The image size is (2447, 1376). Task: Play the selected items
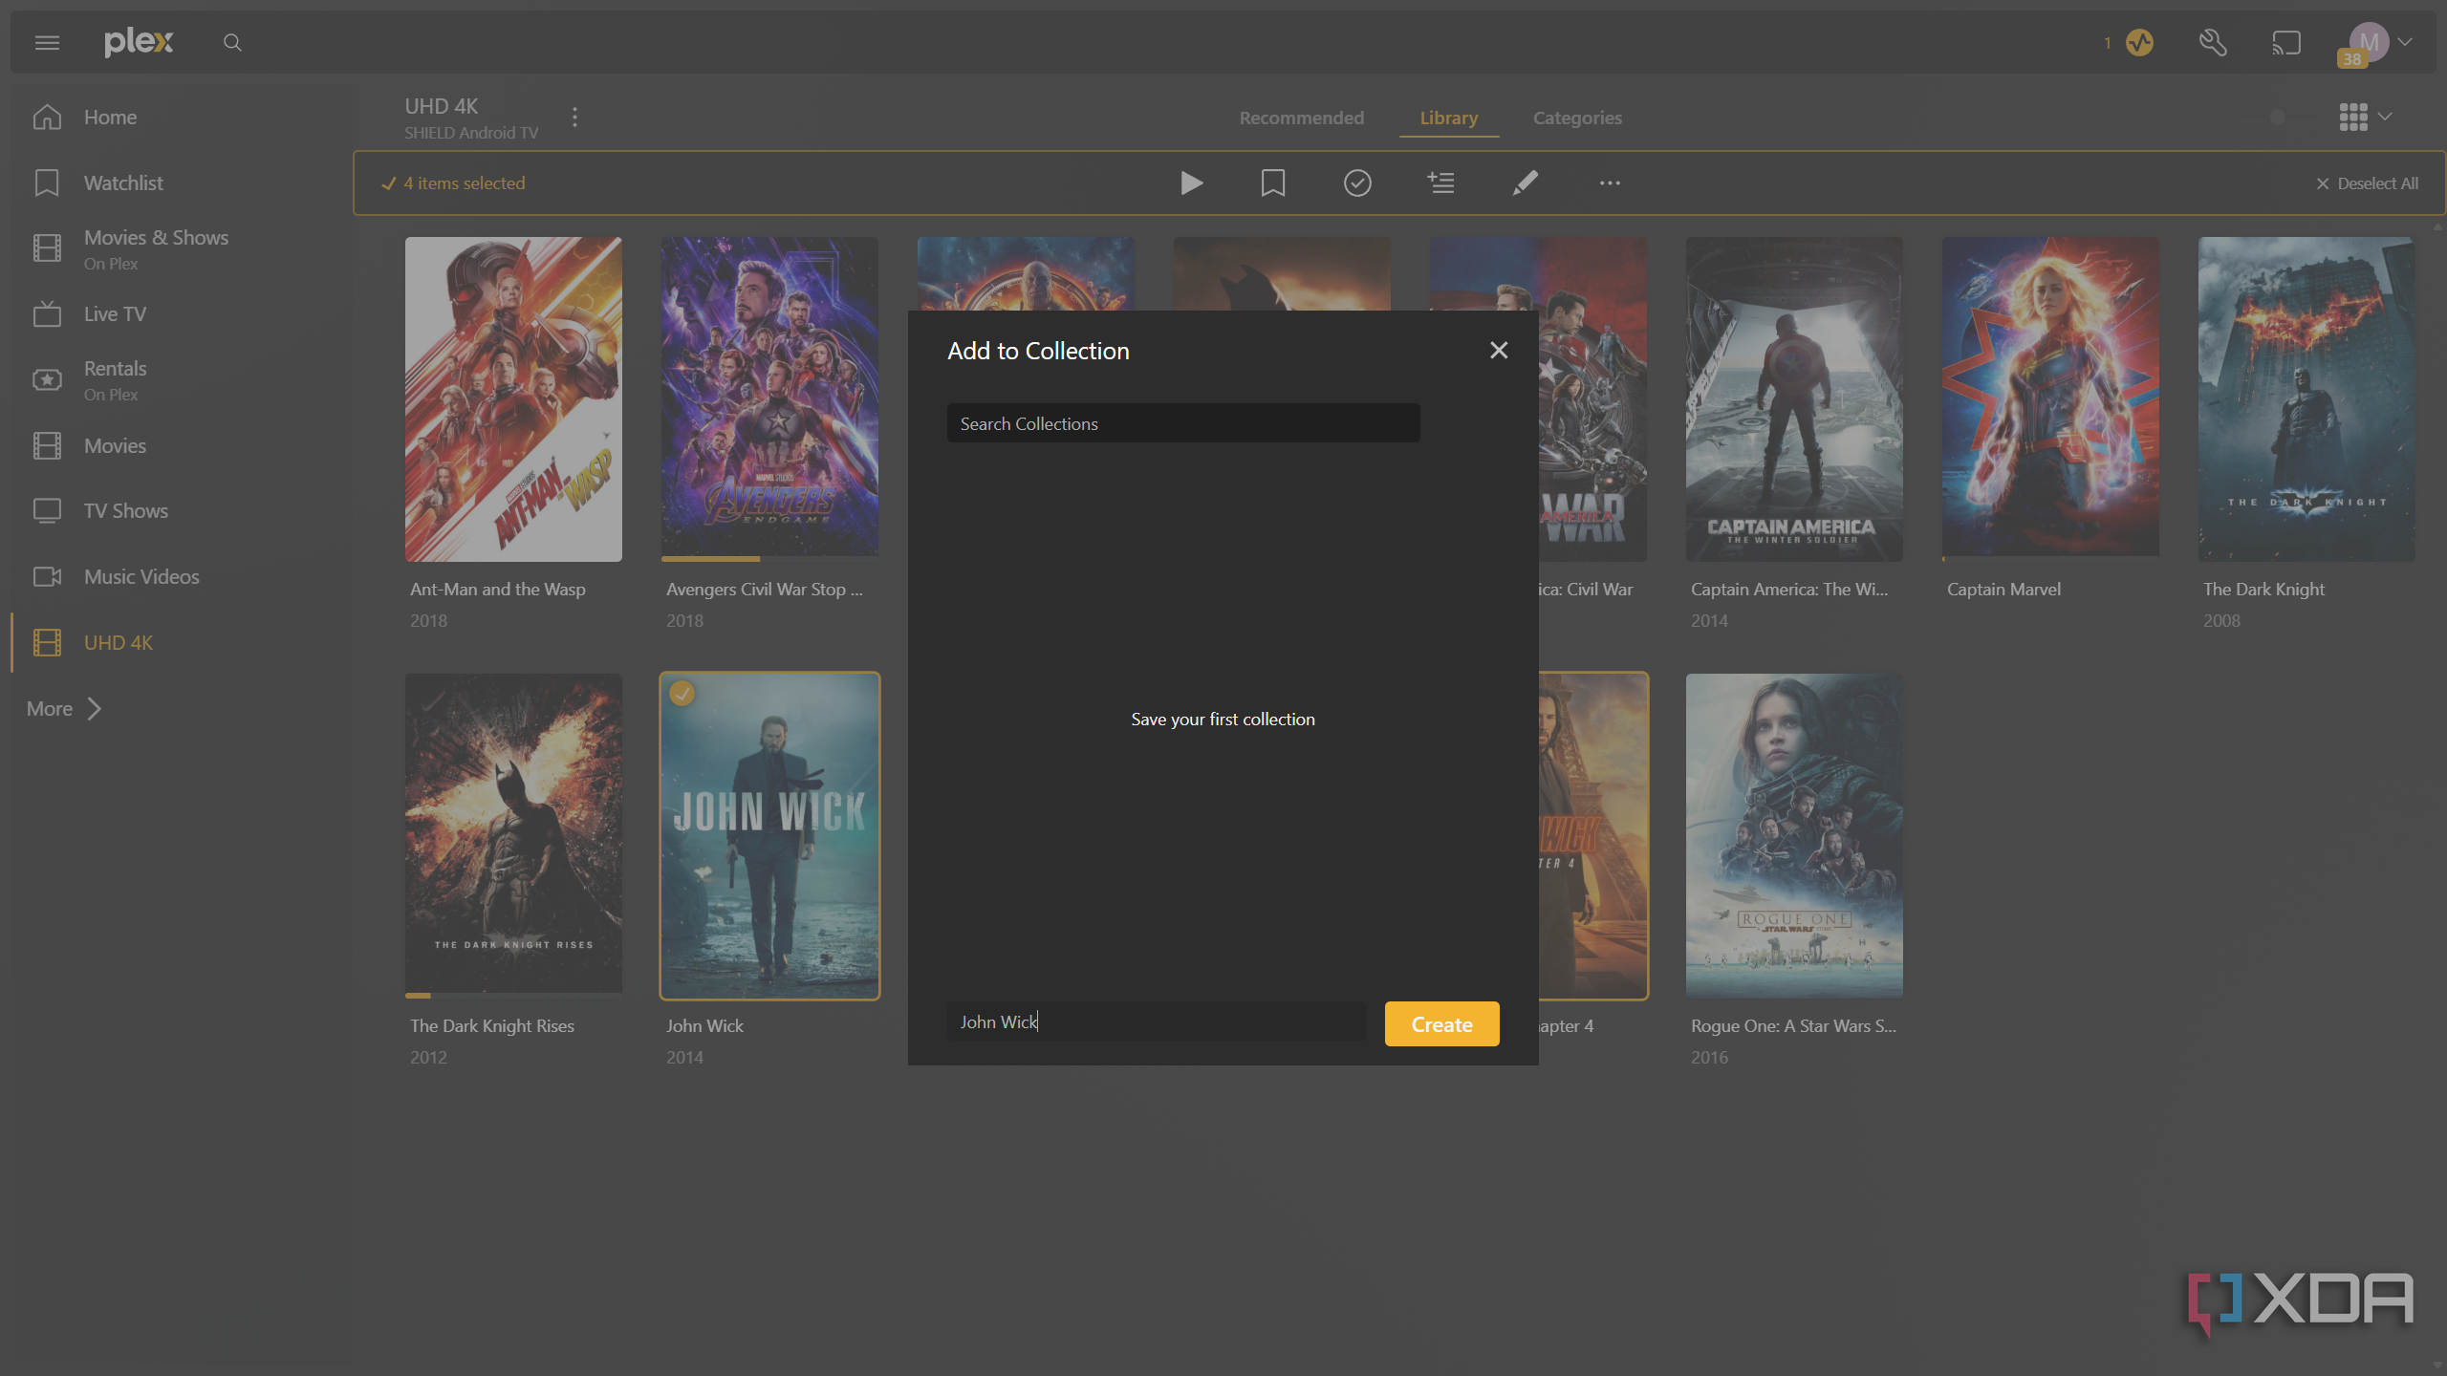click(1191, 183)
